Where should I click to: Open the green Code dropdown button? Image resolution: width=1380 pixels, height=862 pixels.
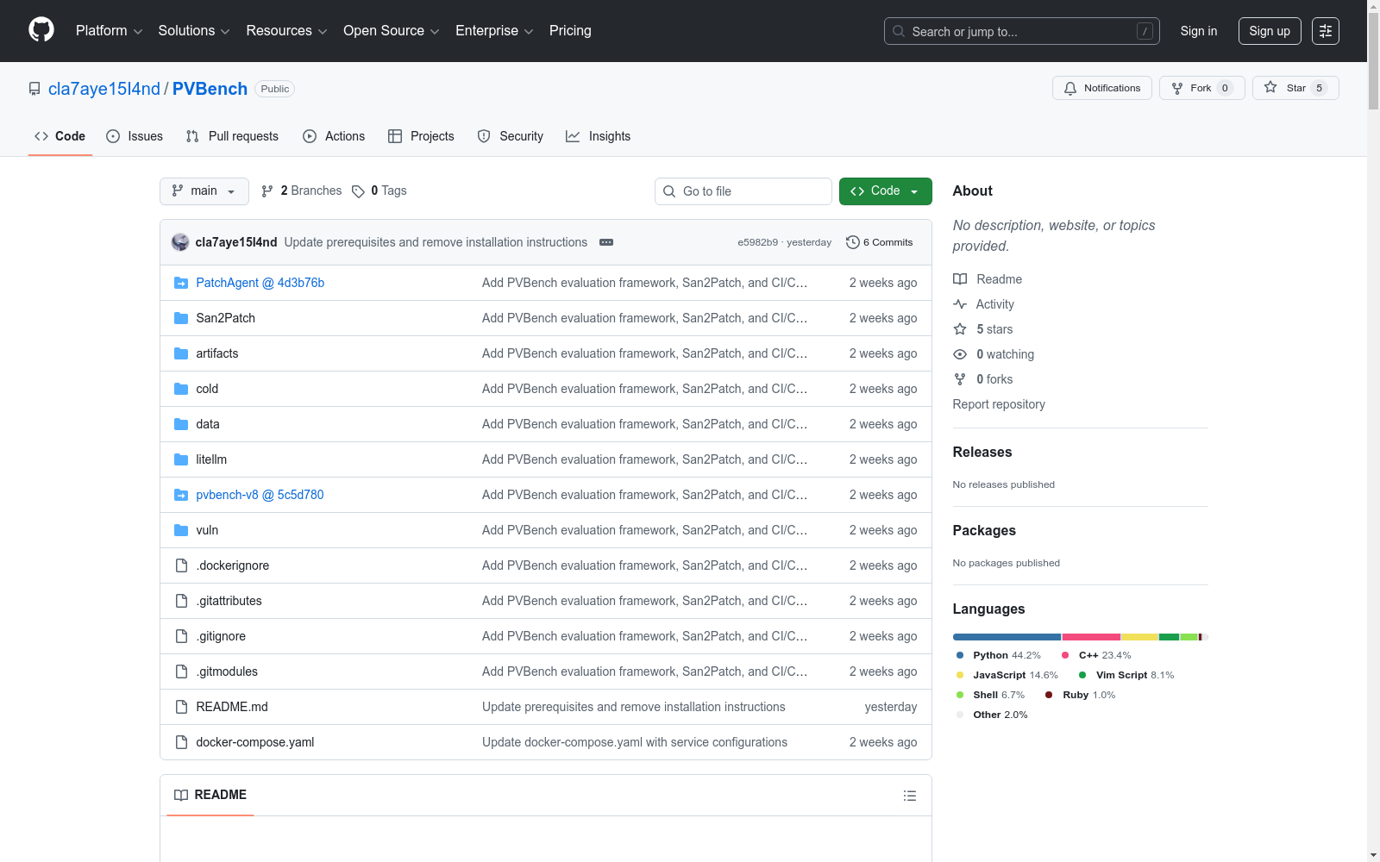885,191
